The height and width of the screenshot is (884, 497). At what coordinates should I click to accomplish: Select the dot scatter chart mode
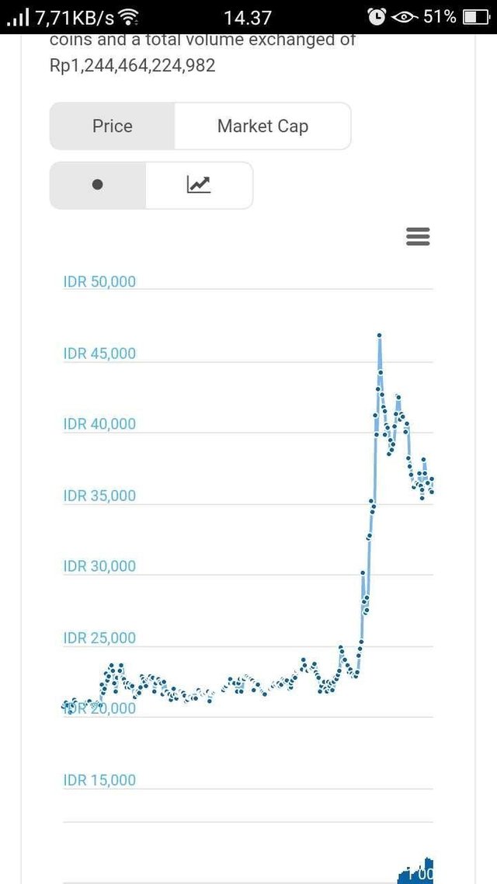click(98, 185)
